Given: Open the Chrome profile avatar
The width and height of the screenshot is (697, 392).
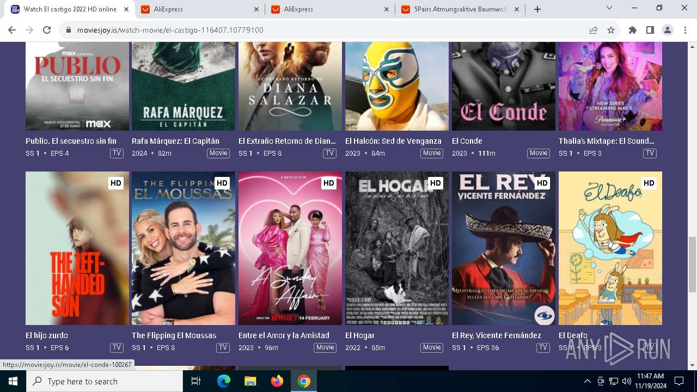Looking at the screenshot, I should [x=668, y=30].
